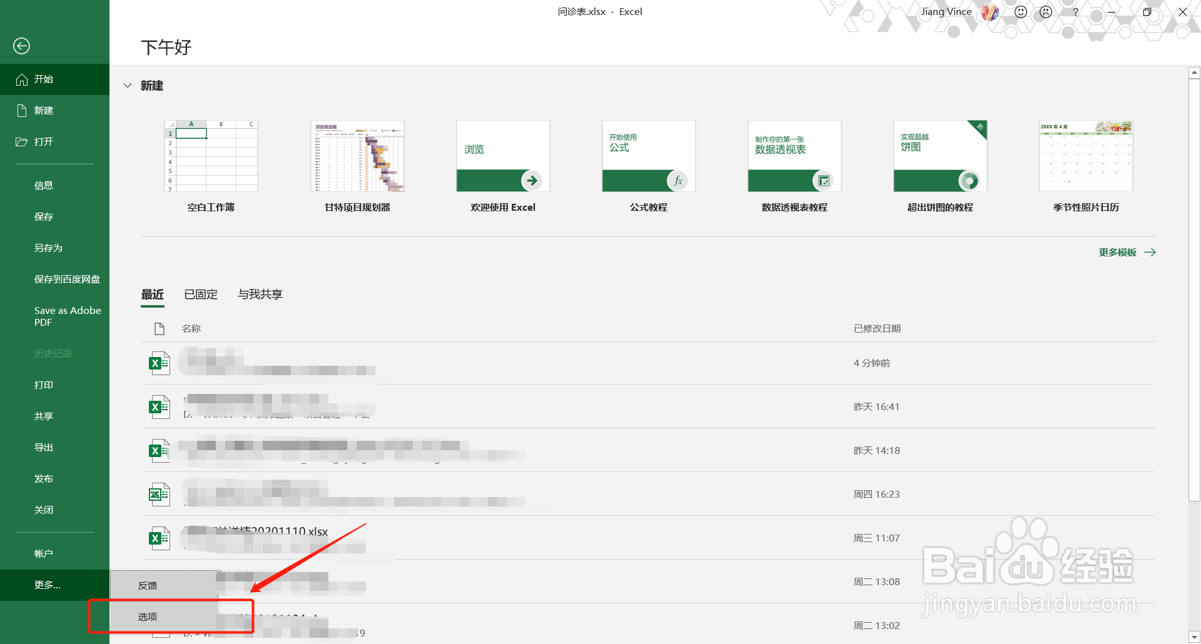Screen dimensions: 1201x644
Task: Open the 导出 page
Action: (x=54, y=448)
